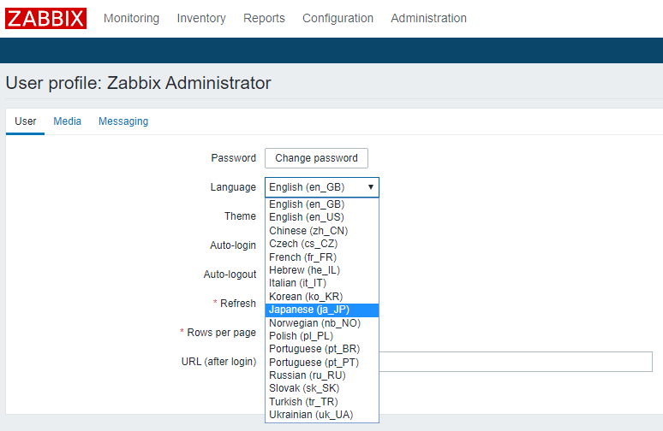Viewport: 663px width, 431px height.
Task: Choose English (en_US) from language list
Action: click(x=307, y=217)
